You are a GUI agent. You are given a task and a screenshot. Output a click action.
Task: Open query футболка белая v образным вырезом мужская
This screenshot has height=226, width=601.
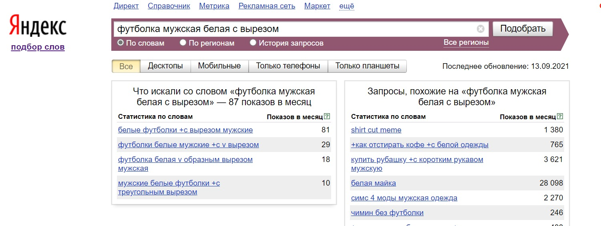pos(185,164)
